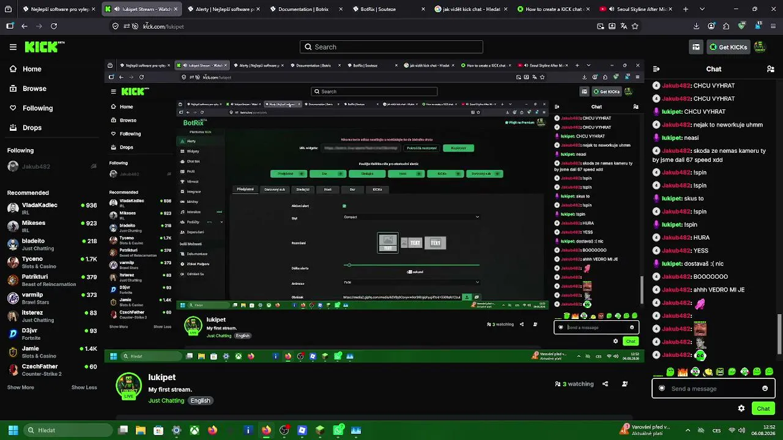Screen dimensions: 783x440
Task: Share the lukipet stream with the share icon
Action: pos(605,384)
